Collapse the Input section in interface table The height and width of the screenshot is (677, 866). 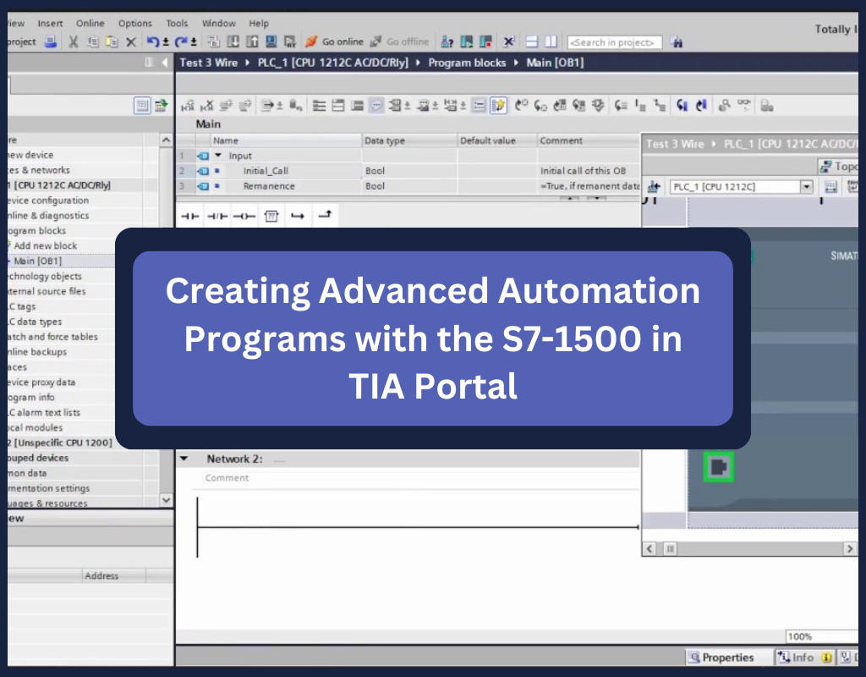pos(218,156)
